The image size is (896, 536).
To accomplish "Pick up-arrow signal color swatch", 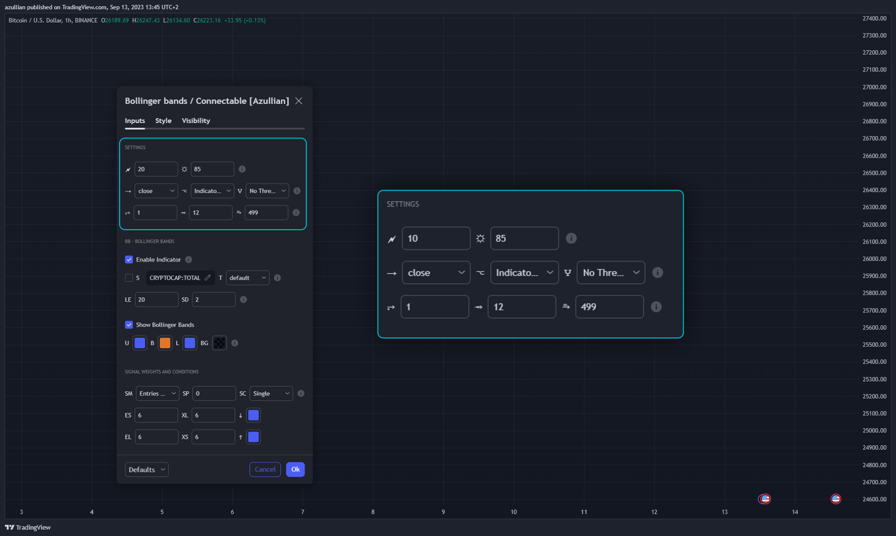I will pos(253,437).
